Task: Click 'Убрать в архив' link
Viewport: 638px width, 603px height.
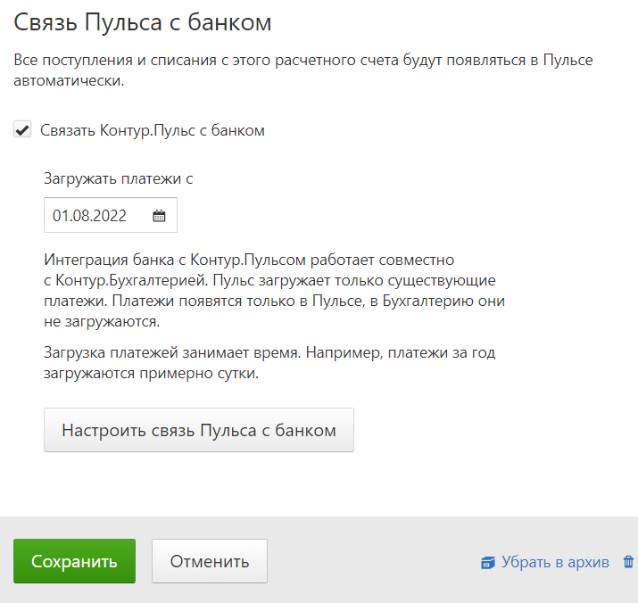Action: click(555, 562)
